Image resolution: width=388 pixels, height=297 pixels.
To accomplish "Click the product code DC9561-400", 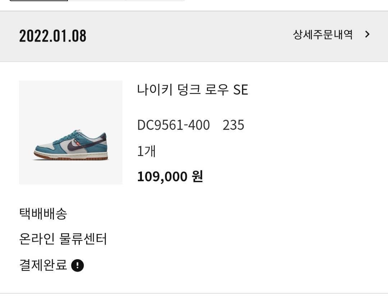I will [x=174, y=125].
